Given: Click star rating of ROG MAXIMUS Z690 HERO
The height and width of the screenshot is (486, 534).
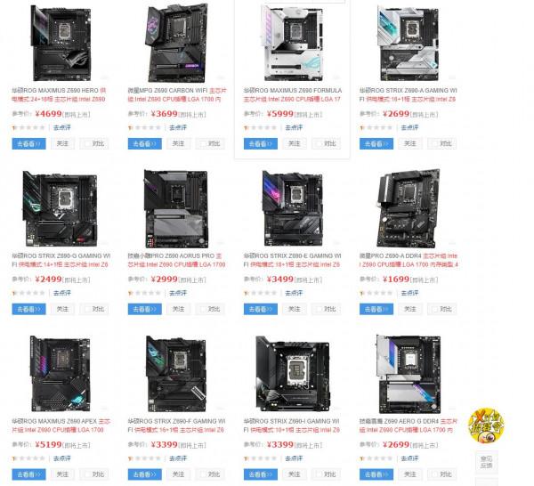Looking at the screenshot, I should (28, 127).
